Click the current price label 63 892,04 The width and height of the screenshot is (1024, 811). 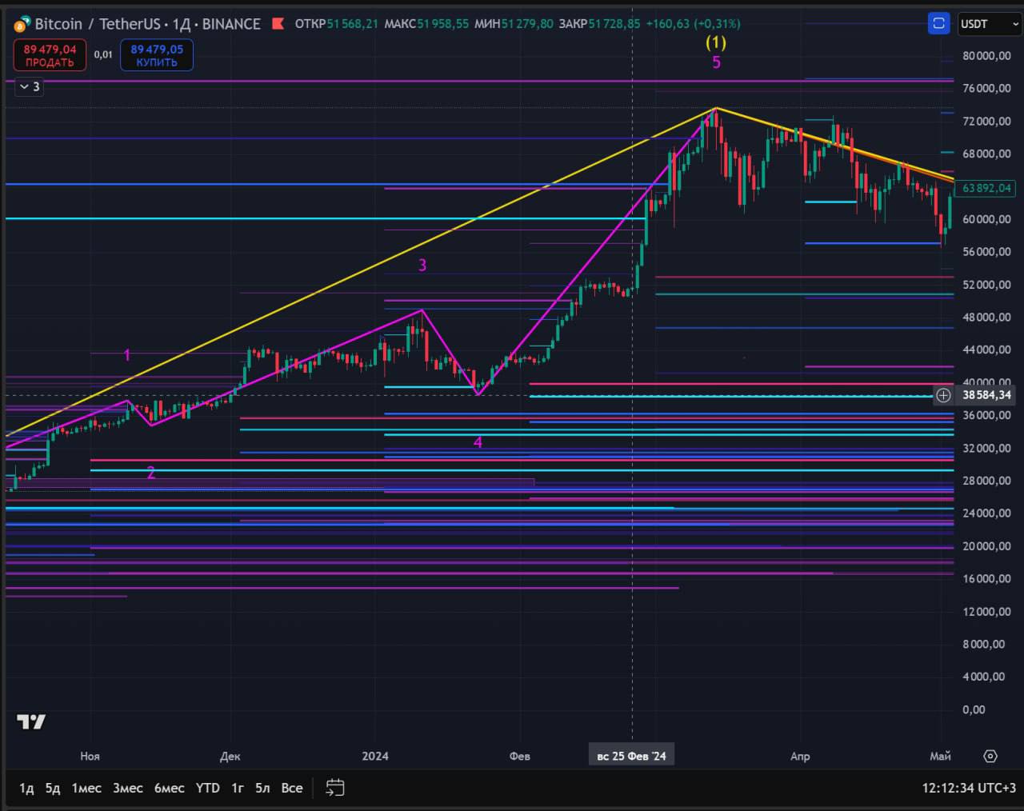[x=986, y=188]
